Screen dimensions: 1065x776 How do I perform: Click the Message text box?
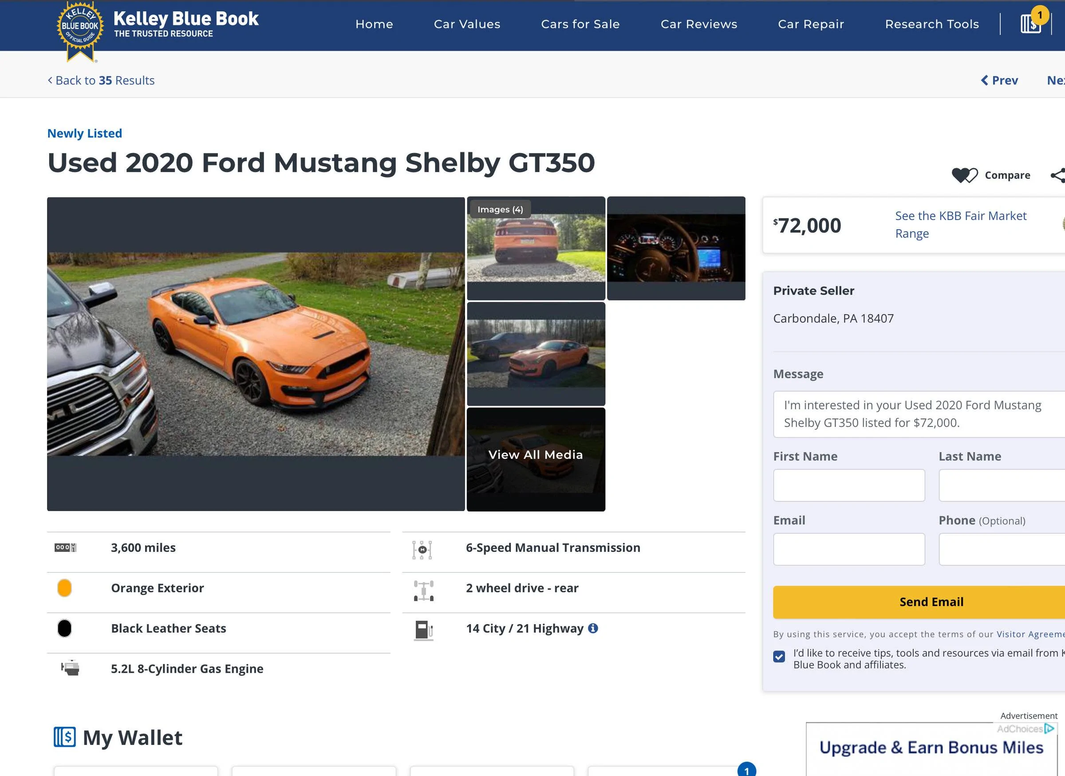point(919,414)
